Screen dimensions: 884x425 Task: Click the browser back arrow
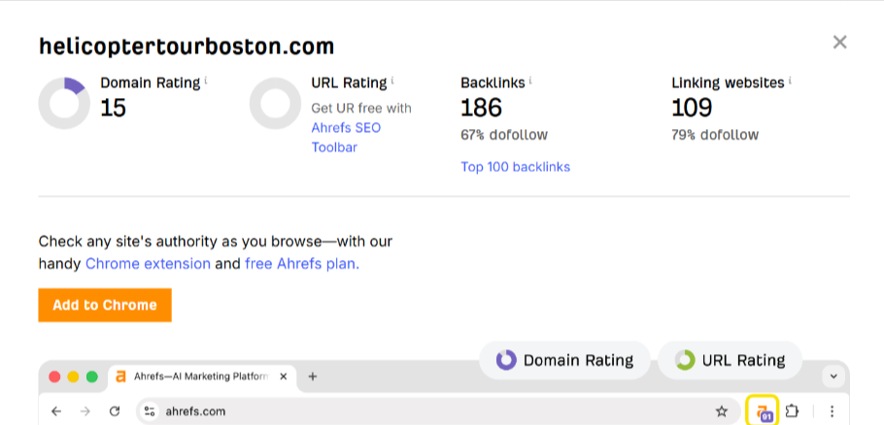pyautogui.click(x=56, y=411)
